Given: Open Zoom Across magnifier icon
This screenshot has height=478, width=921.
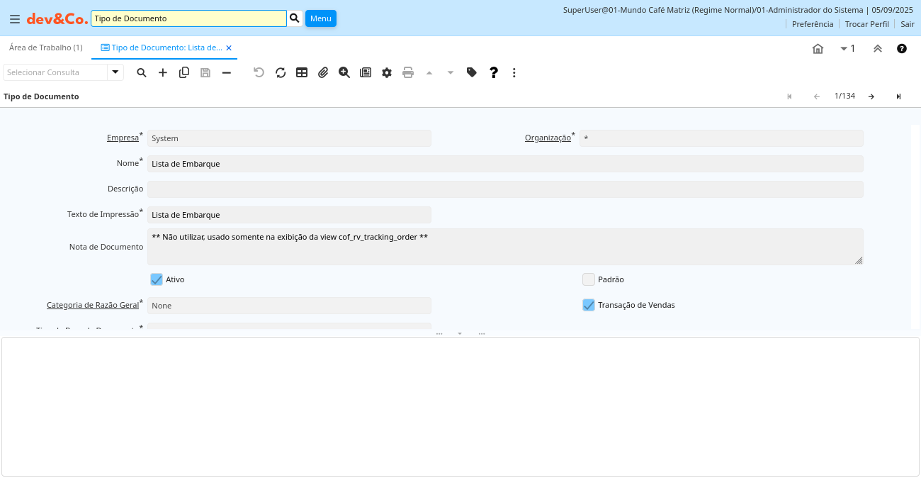Looking at the screenshot, I should tap(344, 72).
